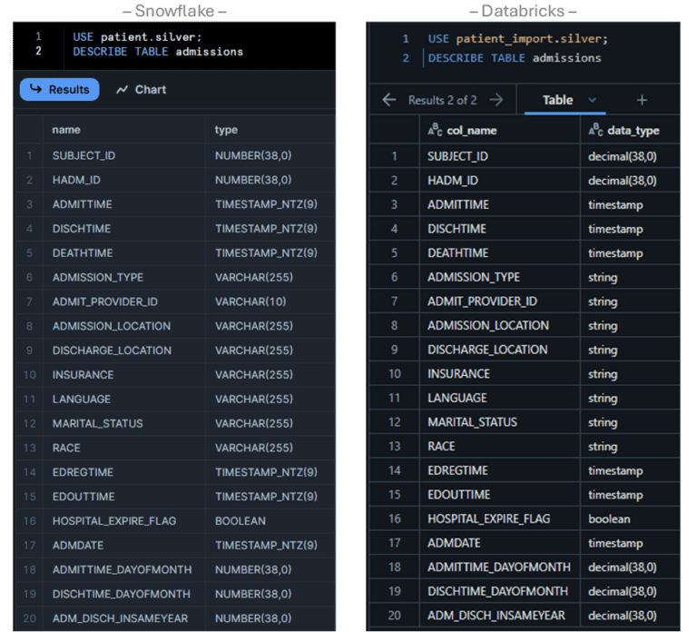Click the line chart icon in Snowflake

(123, 90)
